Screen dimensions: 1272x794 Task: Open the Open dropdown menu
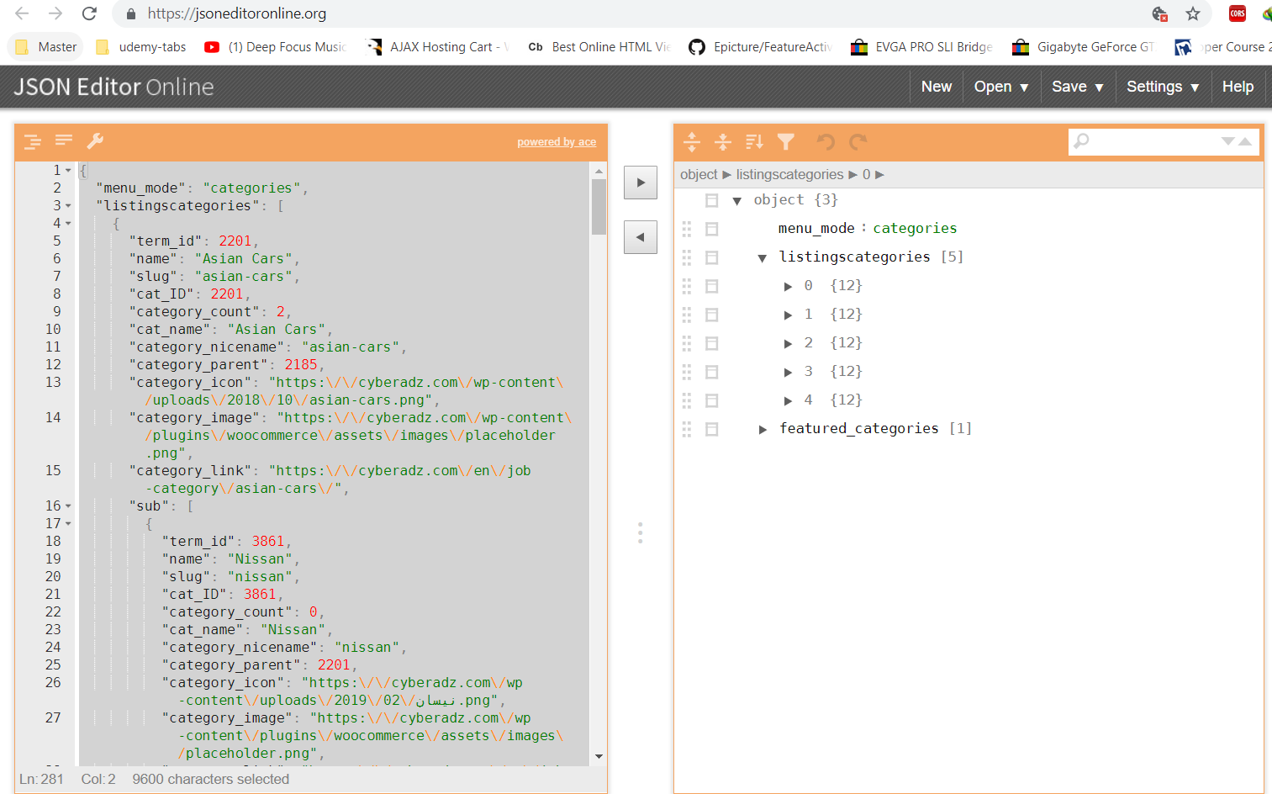(x=1001, y=87)
